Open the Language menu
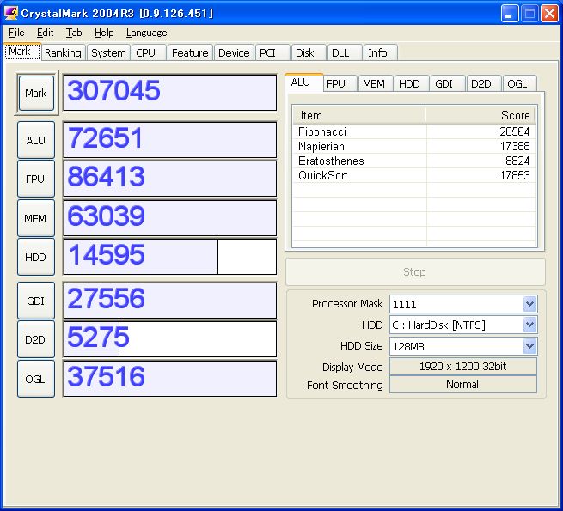563x511 pixels. (146, 33)
